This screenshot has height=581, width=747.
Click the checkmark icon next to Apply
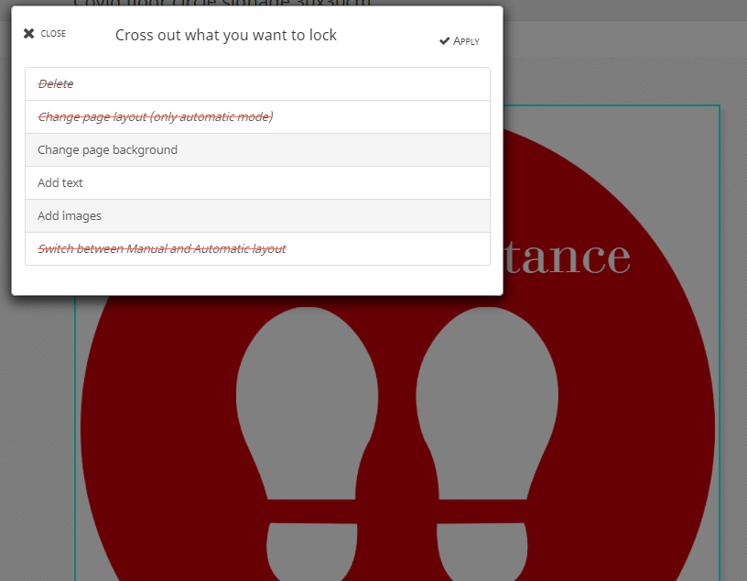445,41
